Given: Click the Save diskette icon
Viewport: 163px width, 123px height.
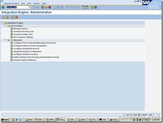Looking at the screenshot, I should click(x=37, y=7).
